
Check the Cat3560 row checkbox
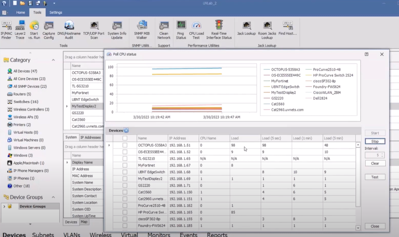[x=125, y=192]
